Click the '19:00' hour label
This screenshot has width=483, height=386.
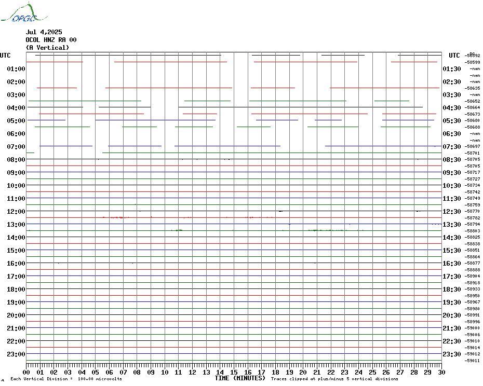tap(16, 302)
